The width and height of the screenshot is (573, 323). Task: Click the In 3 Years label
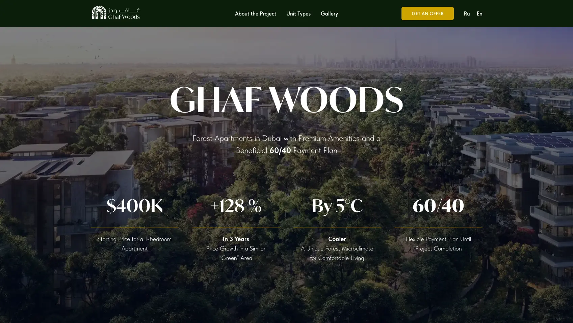(236, 239)
